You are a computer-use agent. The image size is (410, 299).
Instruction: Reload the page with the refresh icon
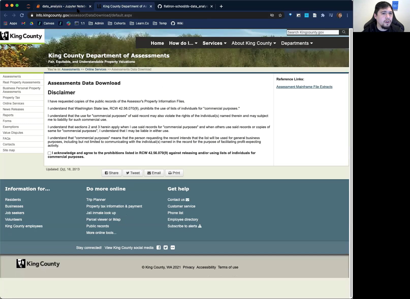click(22, 15)
